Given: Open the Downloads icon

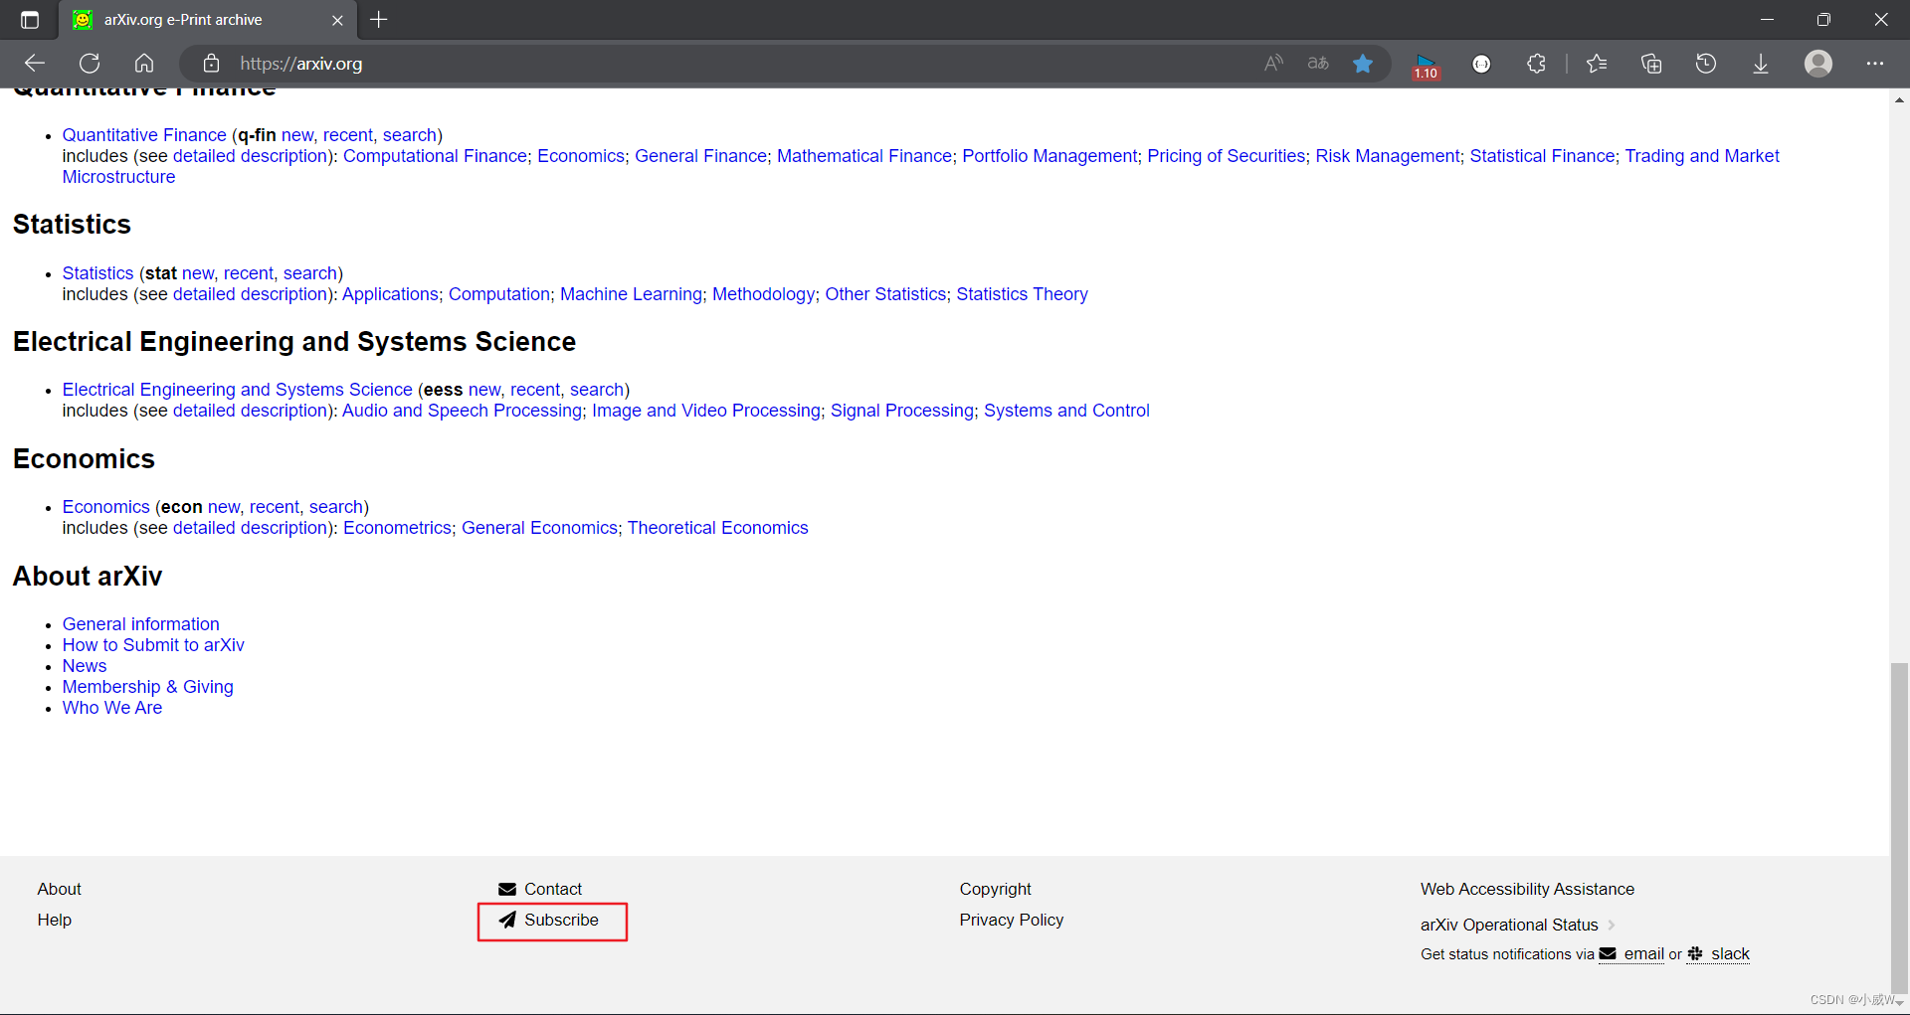Looking at the screenshot, I should click(1761, 64).
